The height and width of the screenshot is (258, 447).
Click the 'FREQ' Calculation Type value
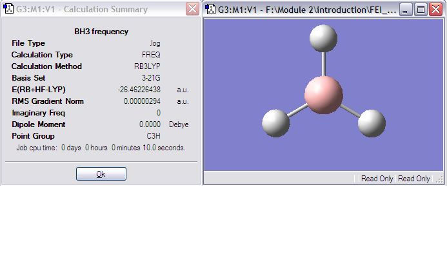click(151, 54)
